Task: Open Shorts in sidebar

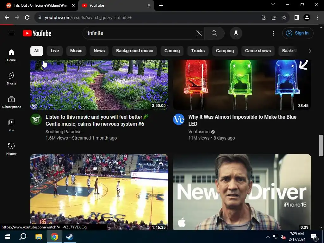Action: tap(11, 79)
